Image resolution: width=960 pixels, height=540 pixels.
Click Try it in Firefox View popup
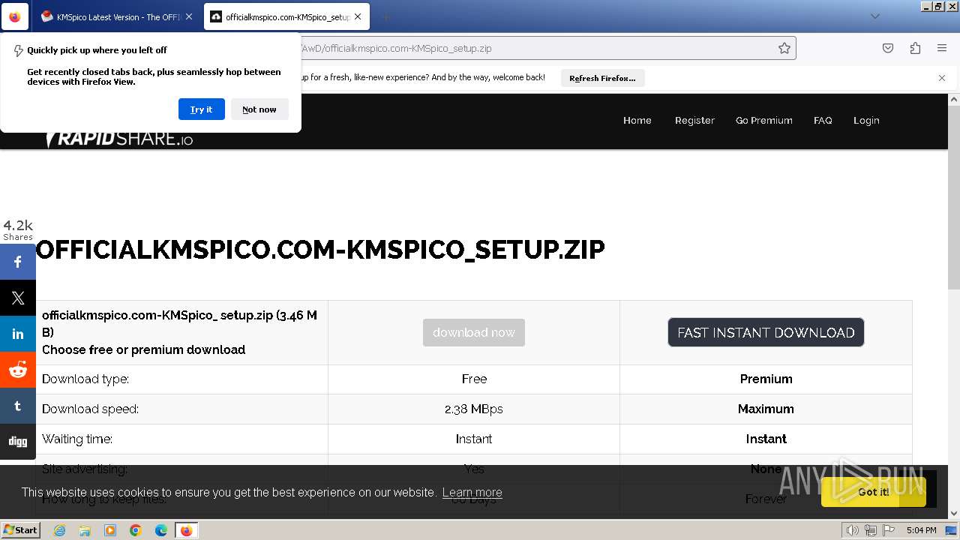(201, 109)
